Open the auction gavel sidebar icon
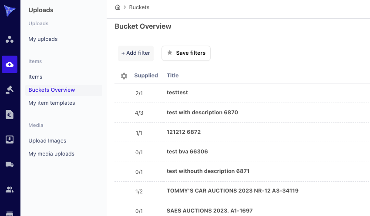The height and width of the screenshot is (216, 370). pyautogui.click(x=10, y=90)
